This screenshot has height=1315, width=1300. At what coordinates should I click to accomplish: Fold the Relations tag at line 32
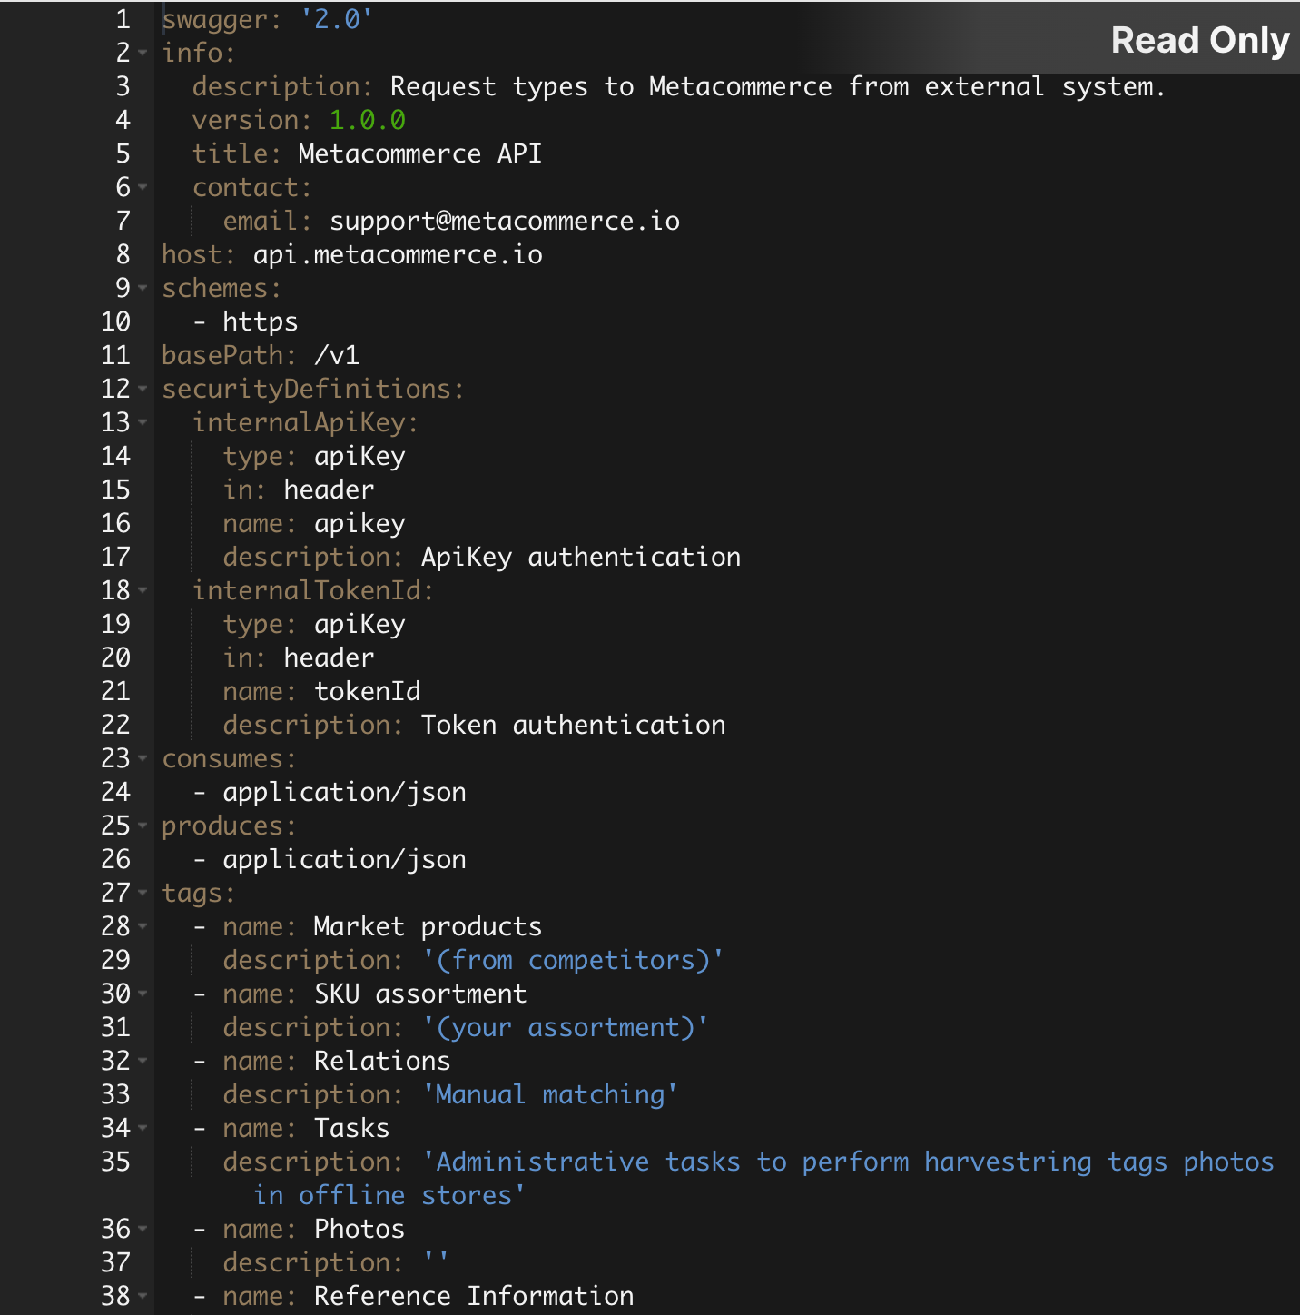point(143,1061)
